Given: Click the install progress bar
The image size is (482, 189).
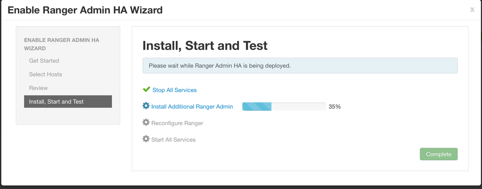Looking at the screenshot, I should point(284,107).
